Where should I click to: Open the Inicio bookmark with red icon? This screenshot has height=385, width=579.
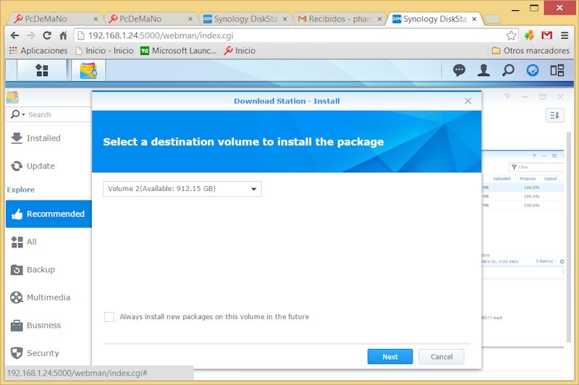tap(240, 51)
